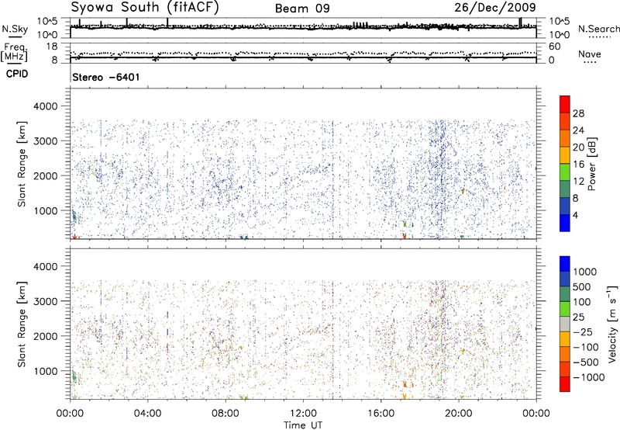Click the 'Nave' legend label
The image size is (620, 430).
(590, 54)
